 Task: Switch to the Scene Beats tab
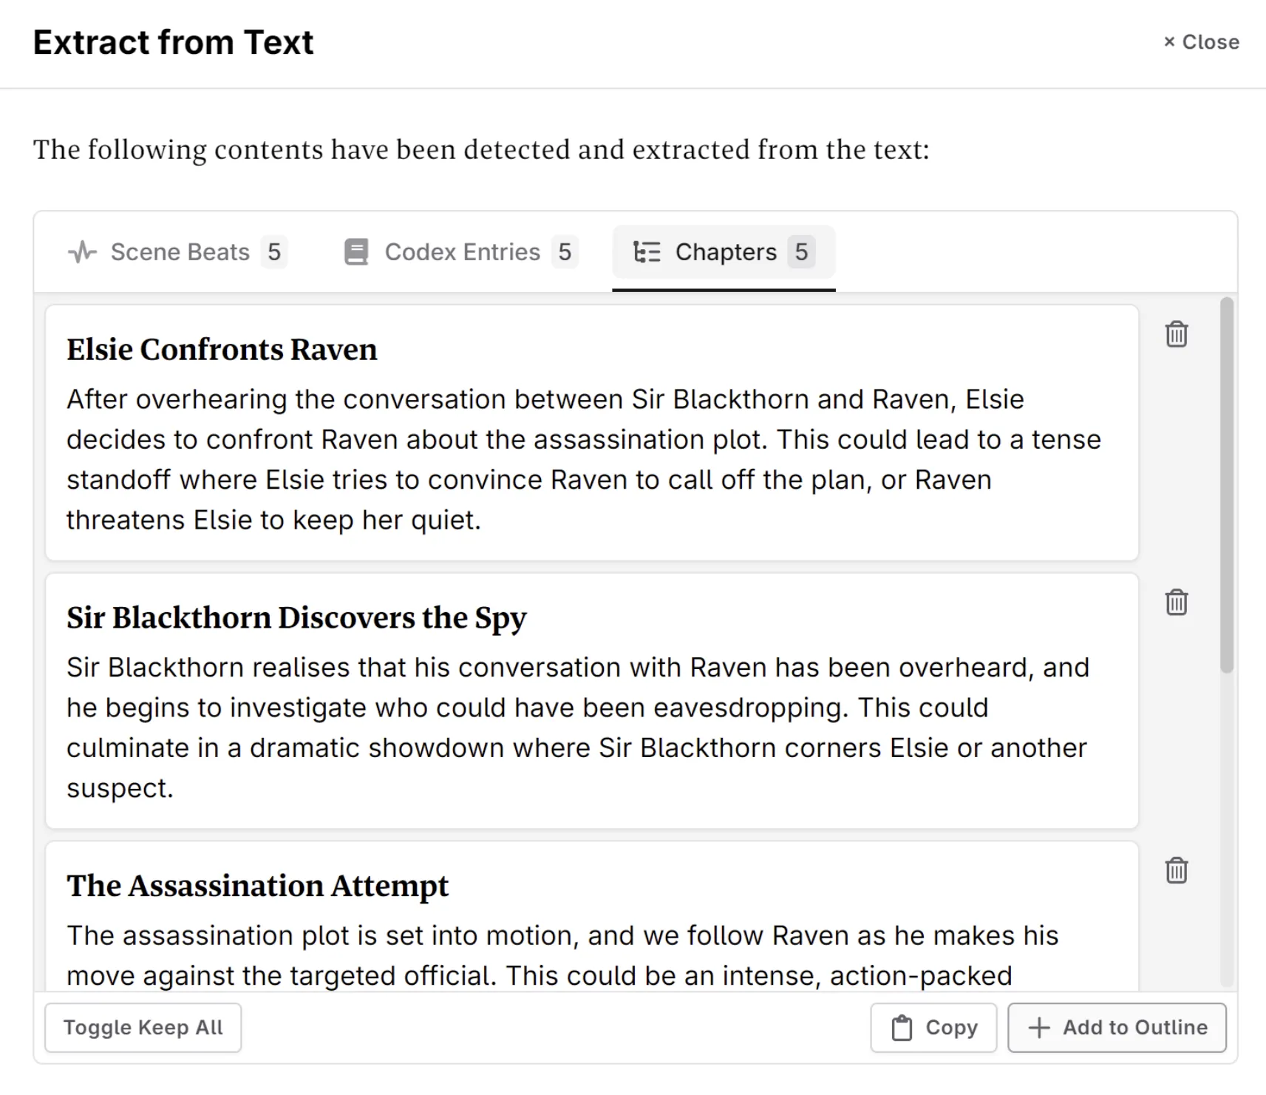(x=180, y=252)
